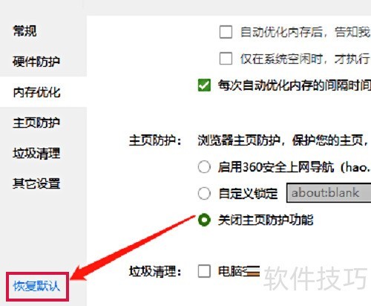Open the 垃圾清理 sidebar tab
This screenshot has width=371, height=306.
36,153
